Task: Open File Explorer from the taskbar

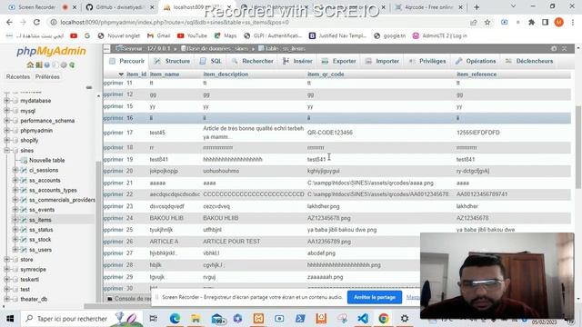Action: point(196,319)
